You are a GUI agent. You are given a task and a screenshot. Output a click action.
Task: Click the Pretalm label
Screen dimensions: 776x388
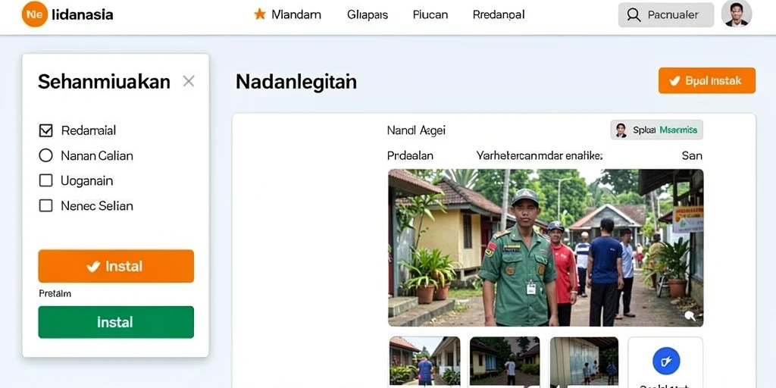pyautogui.click(x=55, y=293)
